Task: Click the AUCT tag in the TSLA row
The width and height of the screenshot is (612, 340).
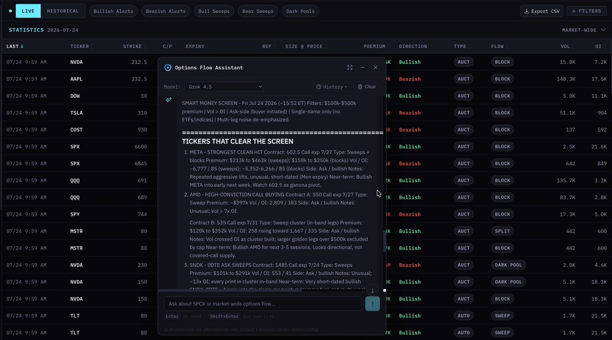Action: [x=464, y=113]
